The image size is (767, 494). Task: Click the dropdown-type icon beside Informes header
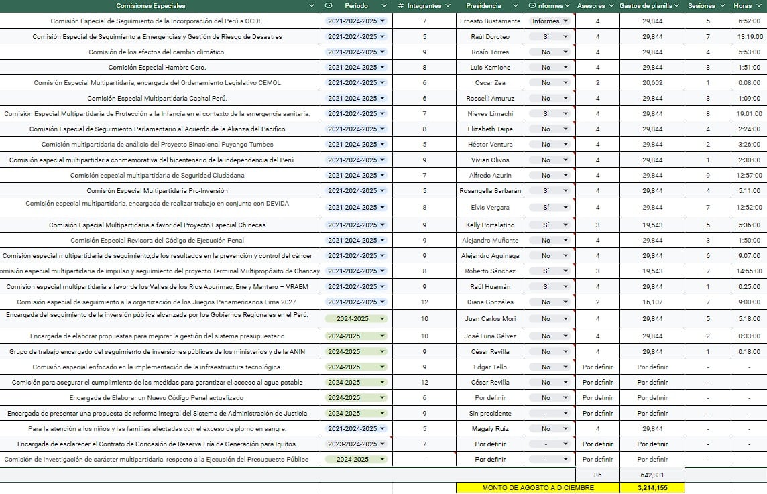pyautogui.click(x=532, y=6)
